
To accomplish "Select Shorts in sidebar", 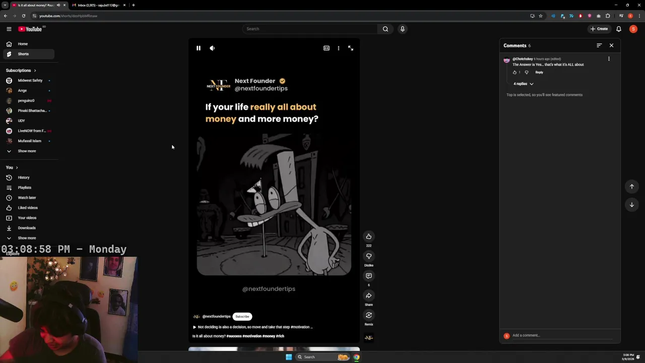I will [28, 54].
